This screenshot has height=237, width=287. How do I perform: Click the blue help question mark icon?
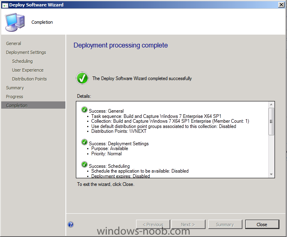click(x=71, y=225)
